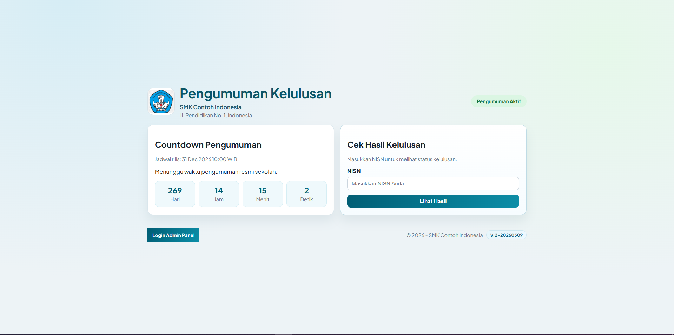Click the Cek Hasil Kelulusan heading
The width and height of the screenshot is (674, 335).
click(x=386, y=145)
